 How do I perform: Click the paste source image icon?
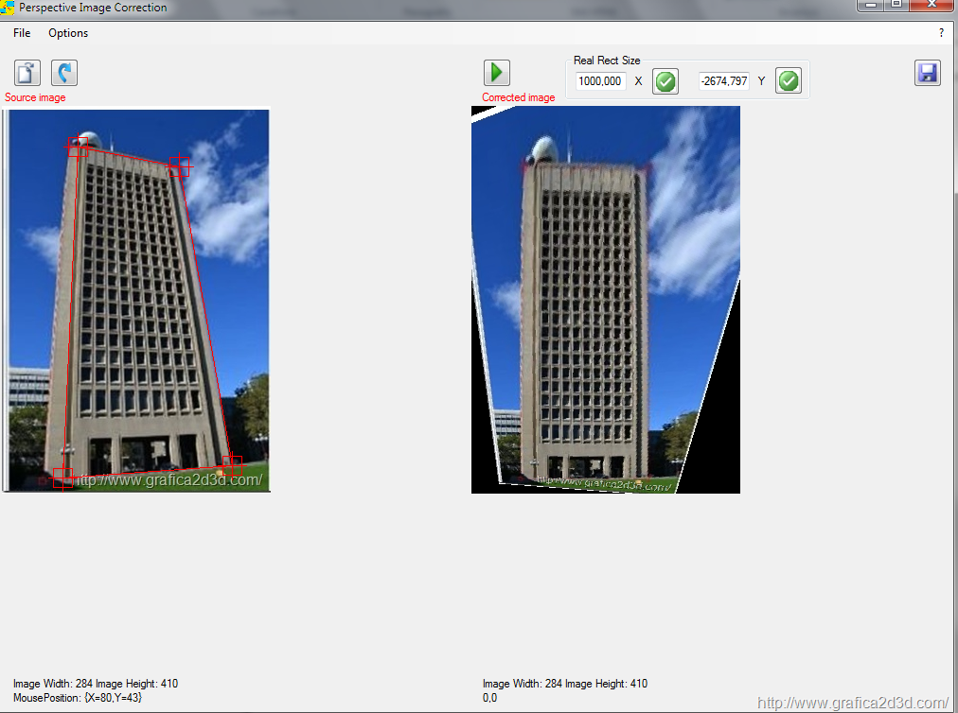pyautogui.click(x=27, y=73)
